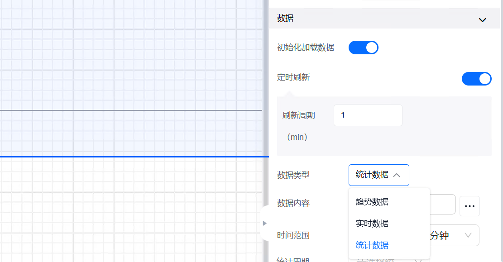Screen dimensions: 503x262
Task: Close the 数据类型 dropdown showing 统计数据
Action: [378, 175]
